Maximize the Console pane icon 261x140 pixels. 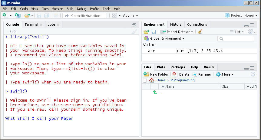click(134, 25)
